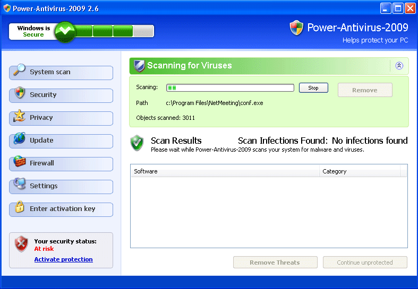Screen dimensions: 418x289
Task: Sort results by Software column header
Action: [225, 171]
